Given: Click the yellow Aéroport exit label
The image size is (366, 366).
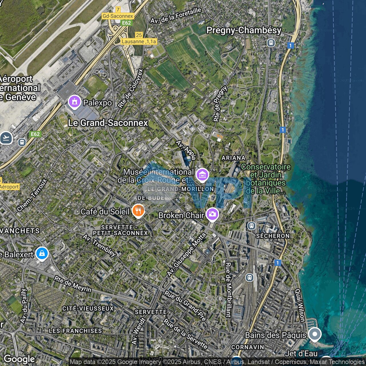Looking at the screenshot, I should 9,187.
